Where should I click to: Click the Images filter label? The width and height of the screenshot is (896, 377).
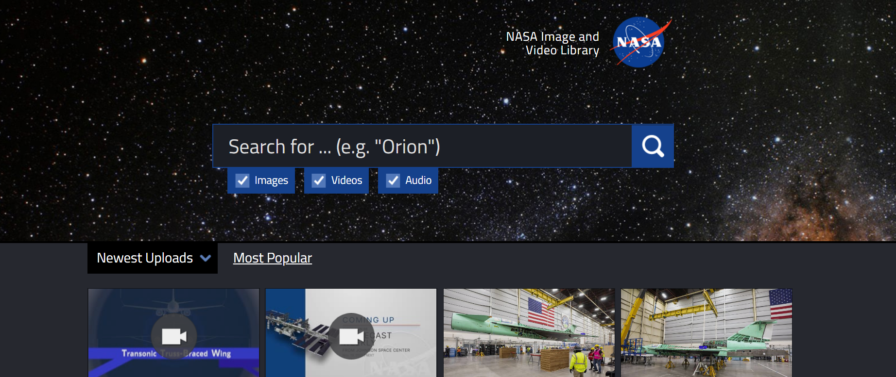pos(271,180)
